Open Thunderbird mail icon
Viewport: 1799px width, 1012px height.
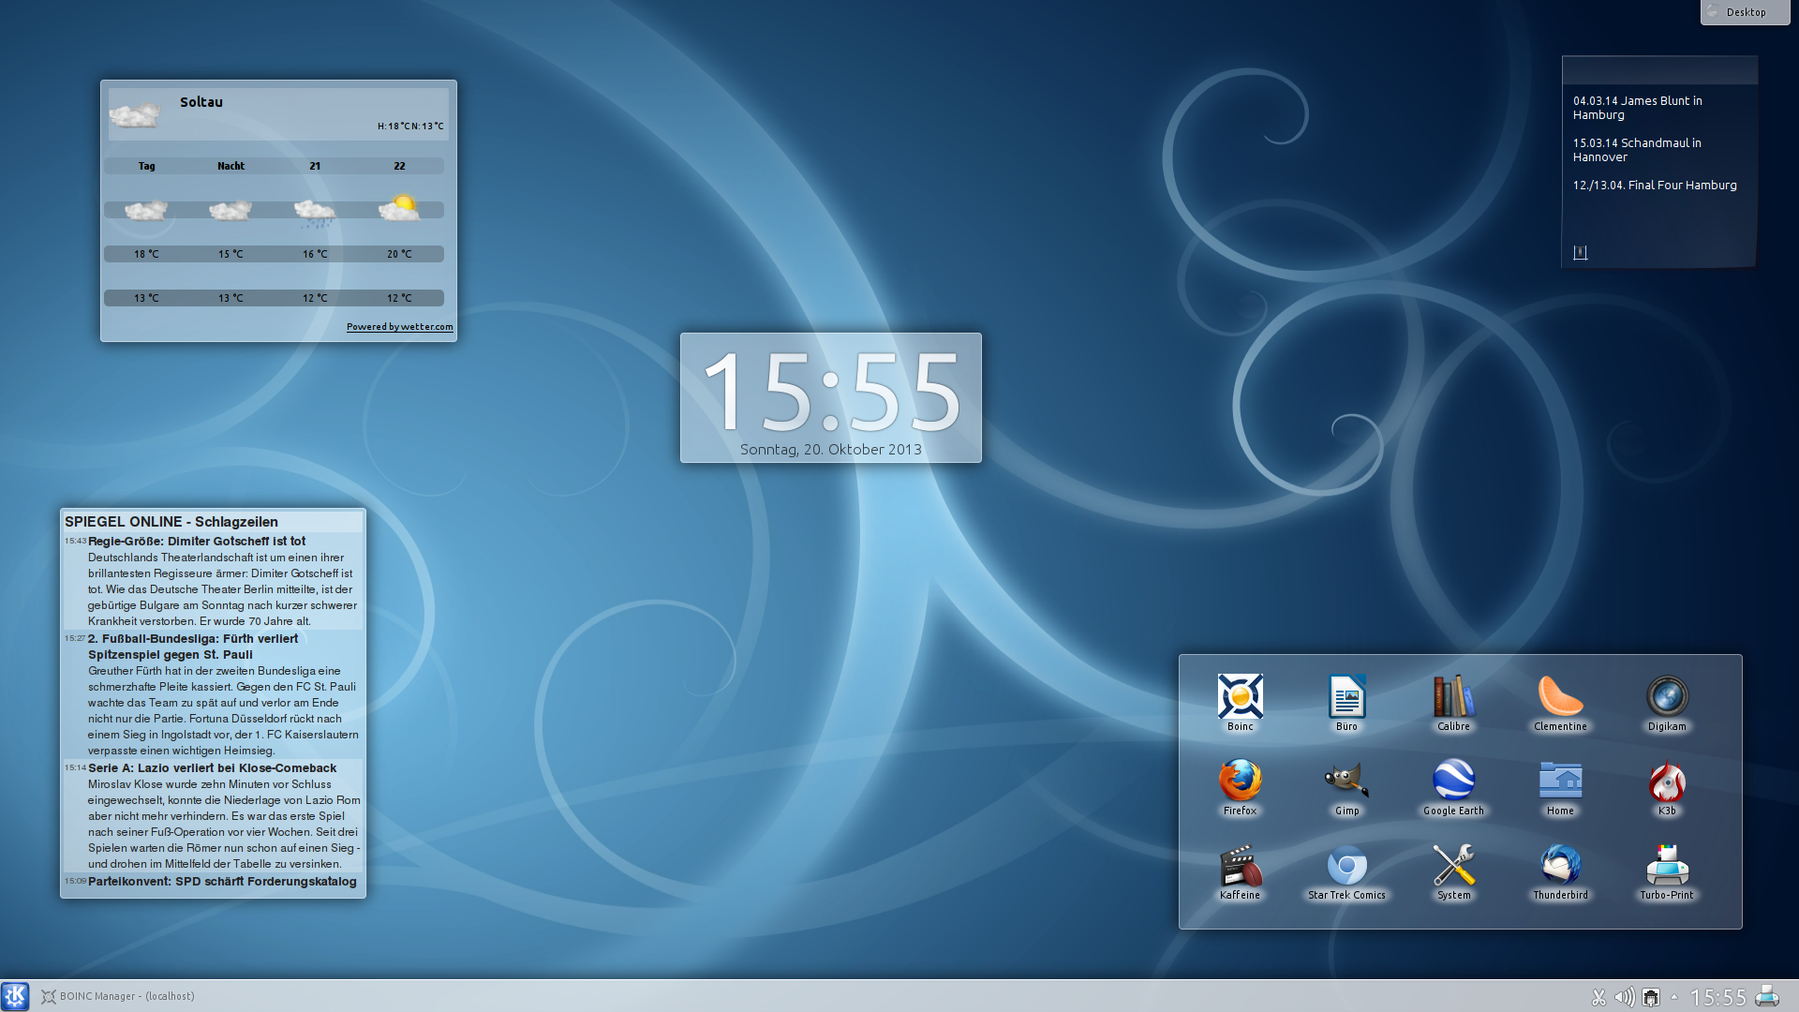point(1560,865)
